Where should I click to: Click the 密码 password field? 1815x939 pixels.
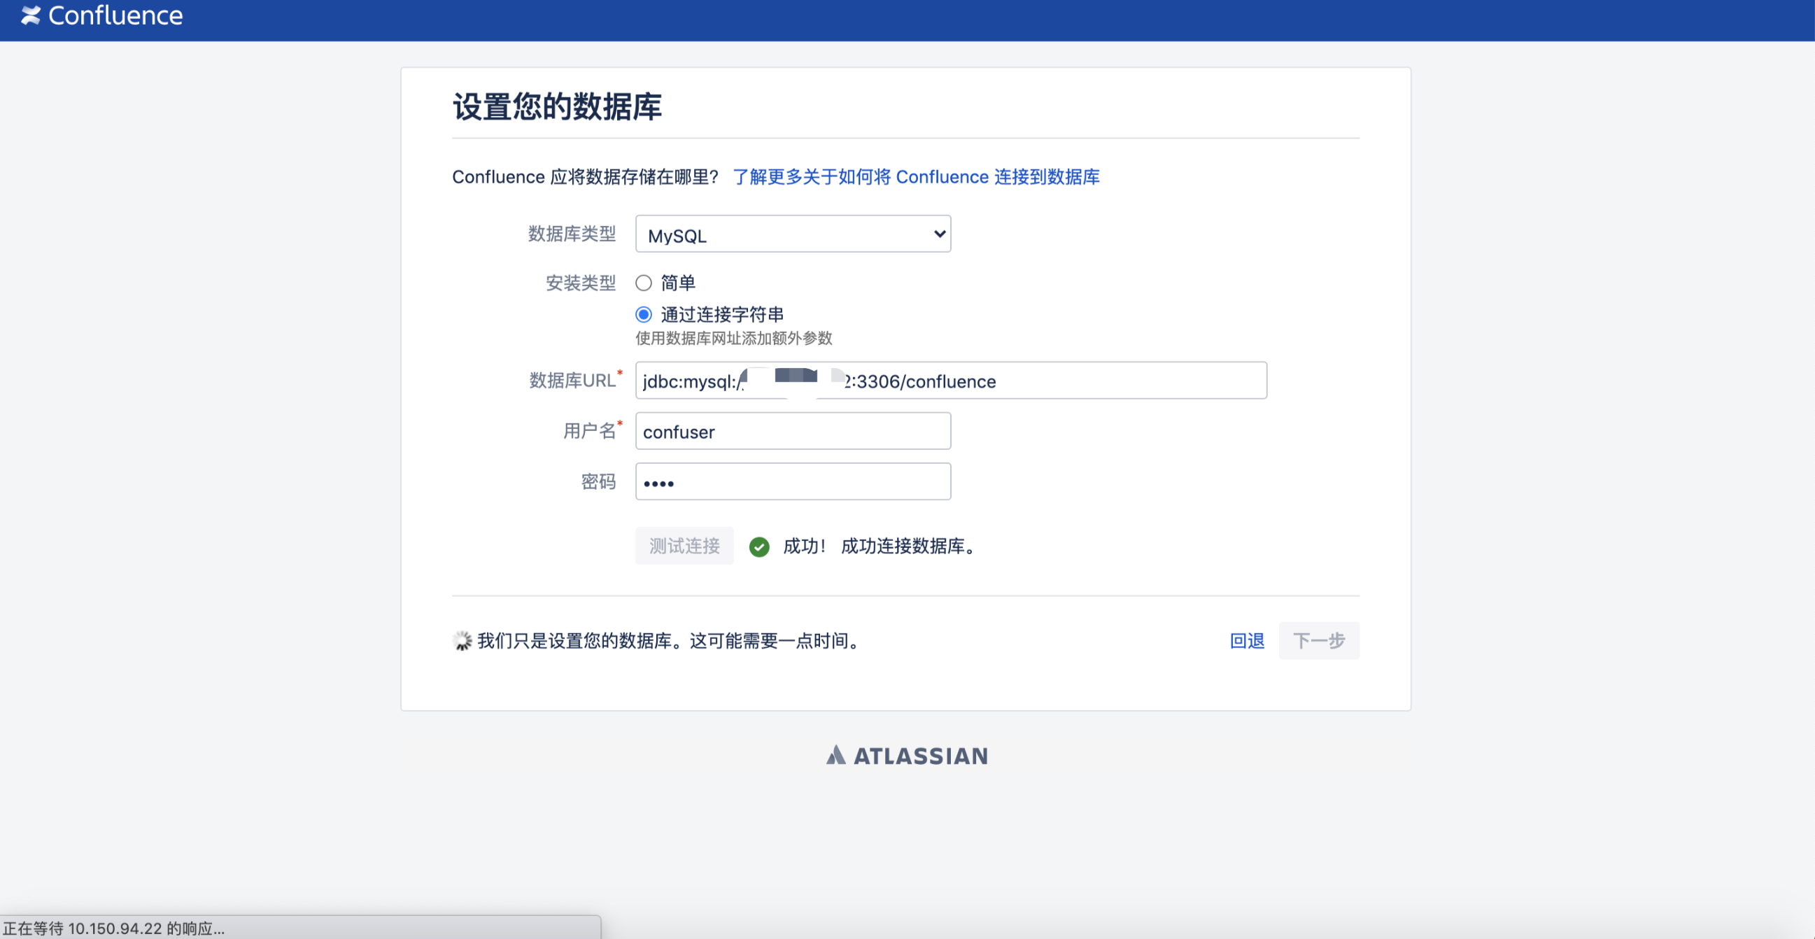click(x=792, y=481)
